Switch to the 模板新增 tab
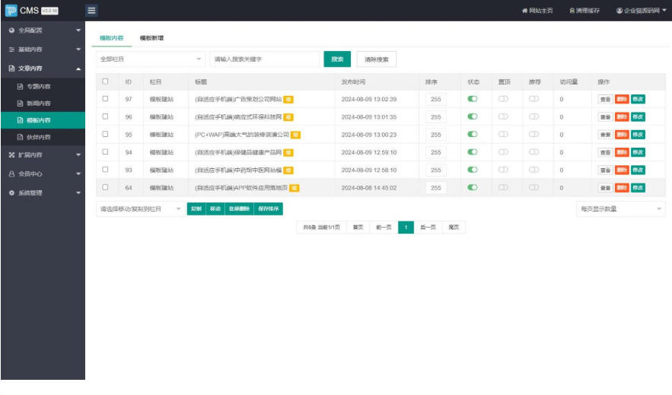The width and height of the screenshot is (672, 395). coord(151,37)
